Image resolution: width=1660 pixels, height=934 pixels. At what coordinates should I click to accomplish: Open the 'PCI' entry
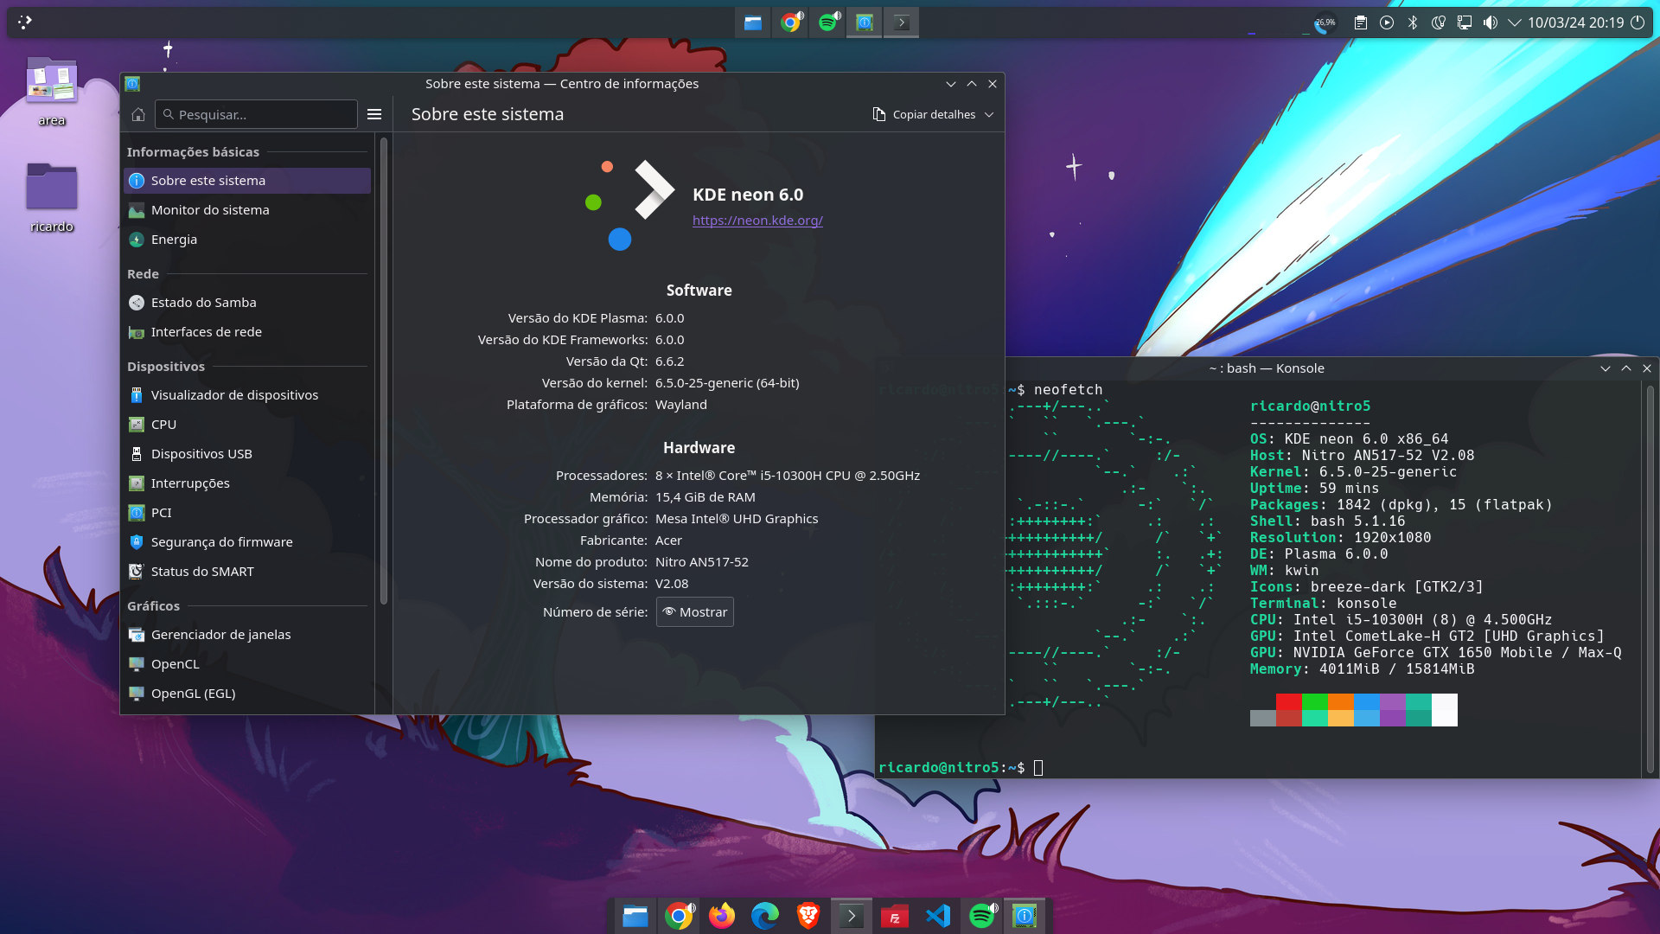(x=247, y=513)
